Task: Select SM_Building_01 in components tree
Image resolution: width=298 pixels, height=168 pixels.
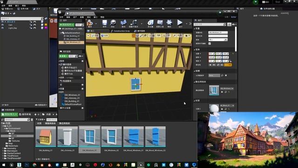Action: (73, 36)
